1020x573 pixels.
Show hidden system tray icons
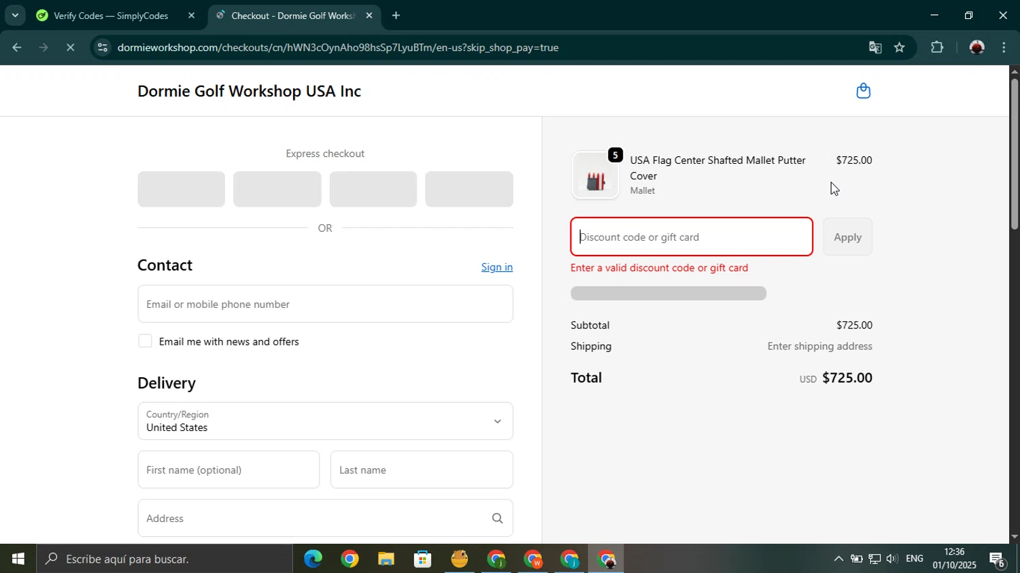[x=838, y=559]
